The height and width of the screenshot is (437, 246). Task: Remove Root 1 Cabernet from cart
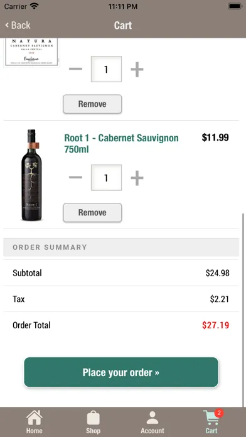pyautogui.click(x=92, y=213)
